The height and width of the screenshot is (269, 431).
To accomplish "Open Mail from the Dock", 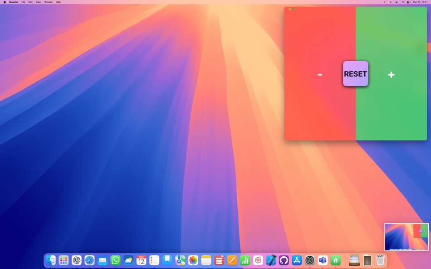I will coord(102,260).
